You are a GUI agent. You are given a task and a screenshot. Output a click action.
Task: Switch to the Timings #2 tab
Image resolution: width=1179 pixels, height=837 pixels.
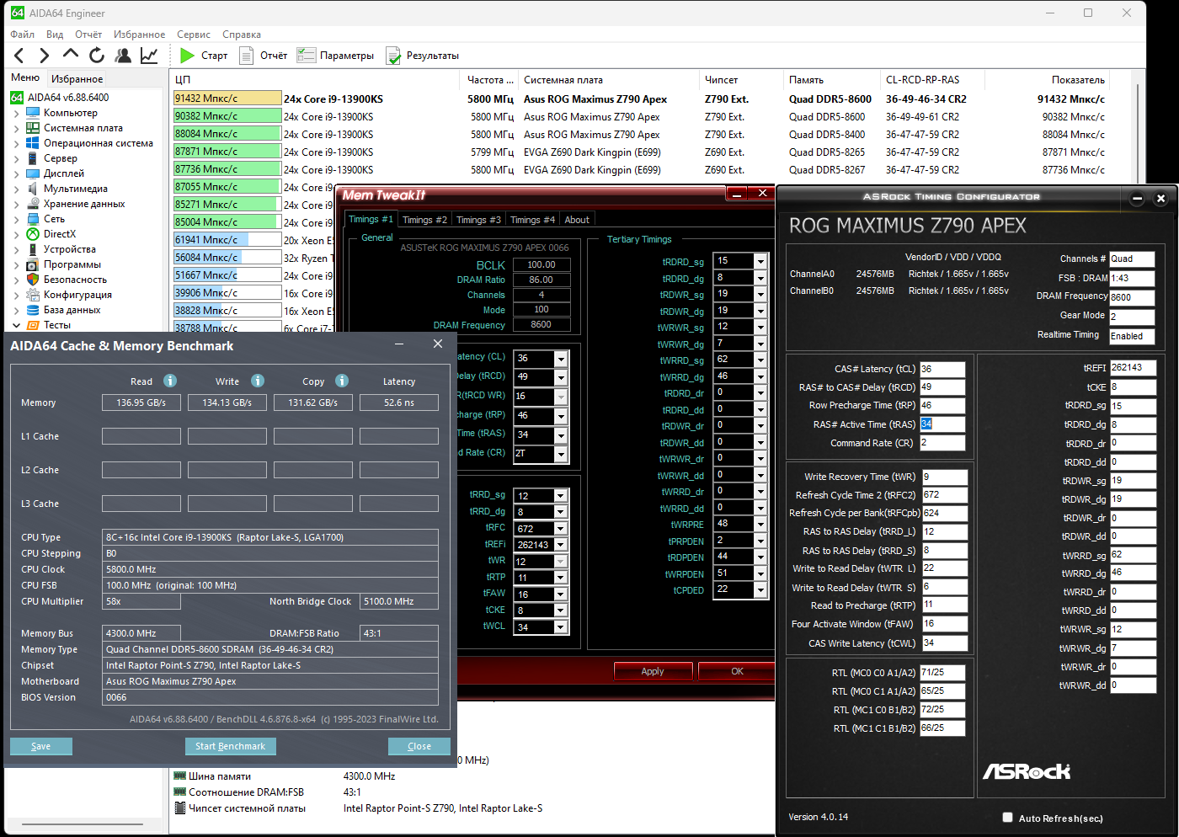424,220
